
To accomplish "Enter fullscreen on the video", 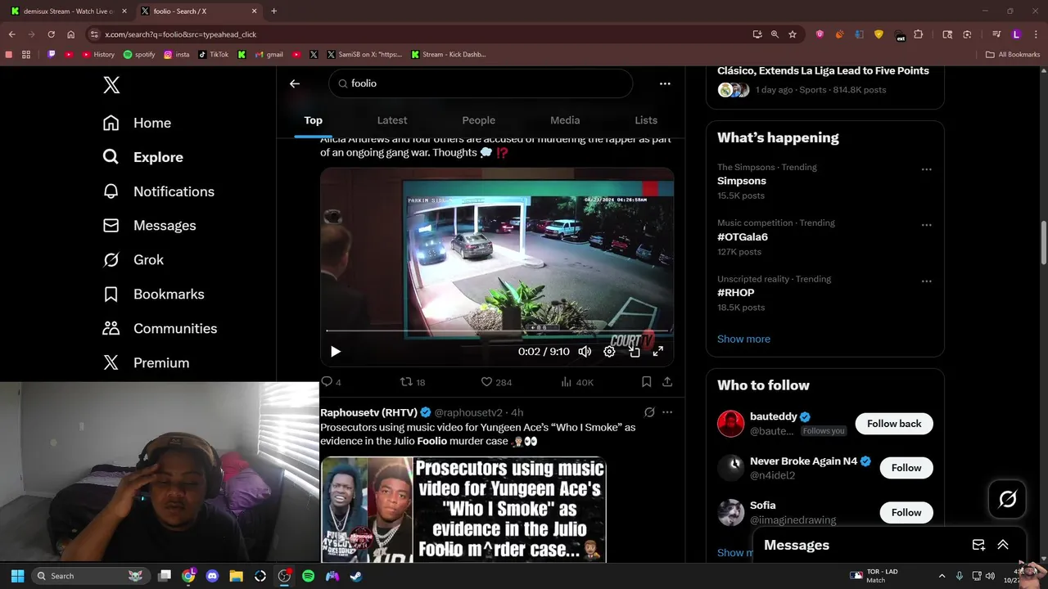I will [658, 352].
